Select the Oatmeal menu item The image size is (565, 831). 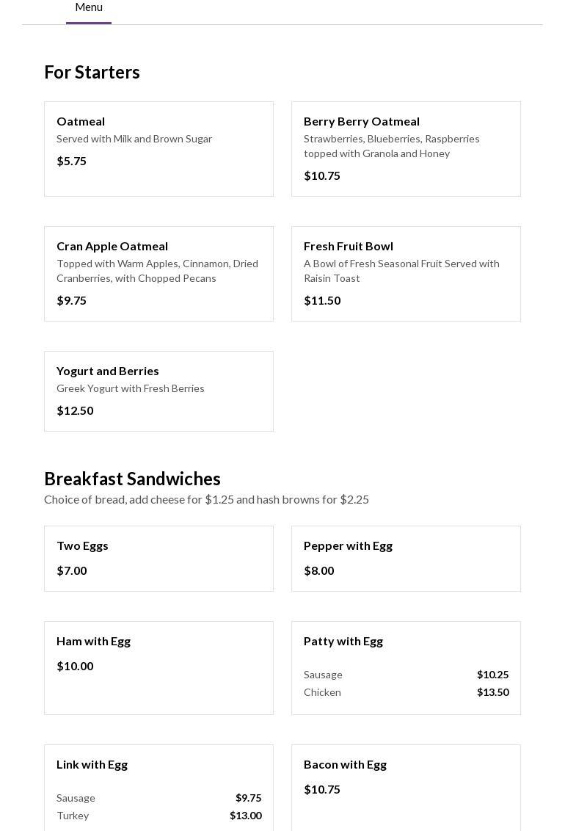(158, 148)
